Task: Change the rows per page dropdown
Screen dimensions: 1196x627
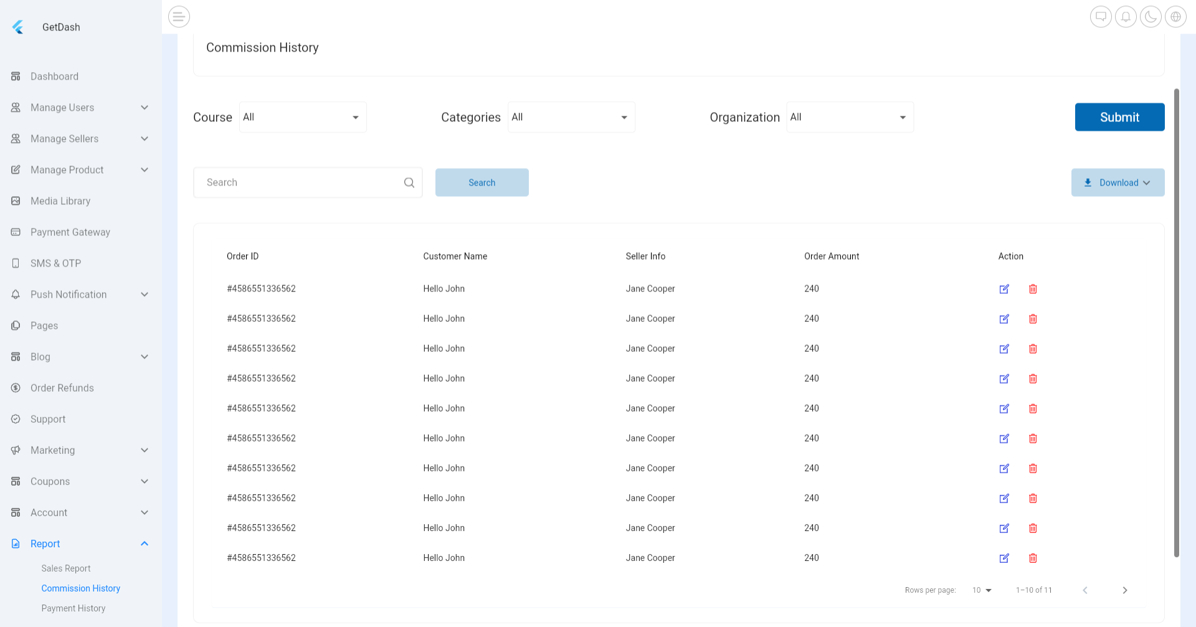Action: click(982, 590)
